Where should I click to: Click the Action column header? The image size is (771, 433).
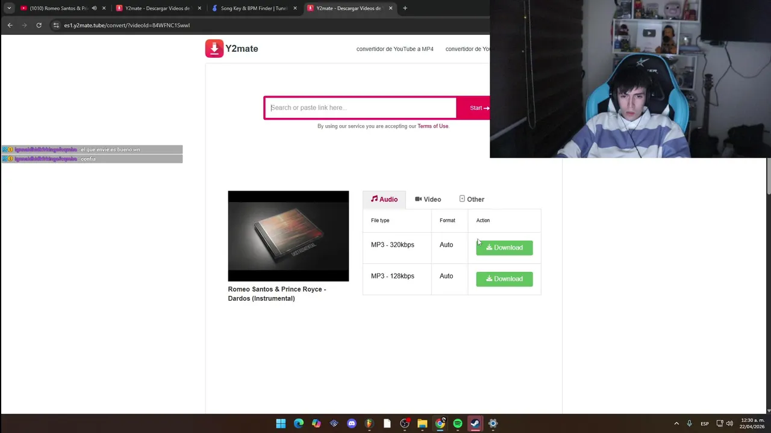pos(483,221)
